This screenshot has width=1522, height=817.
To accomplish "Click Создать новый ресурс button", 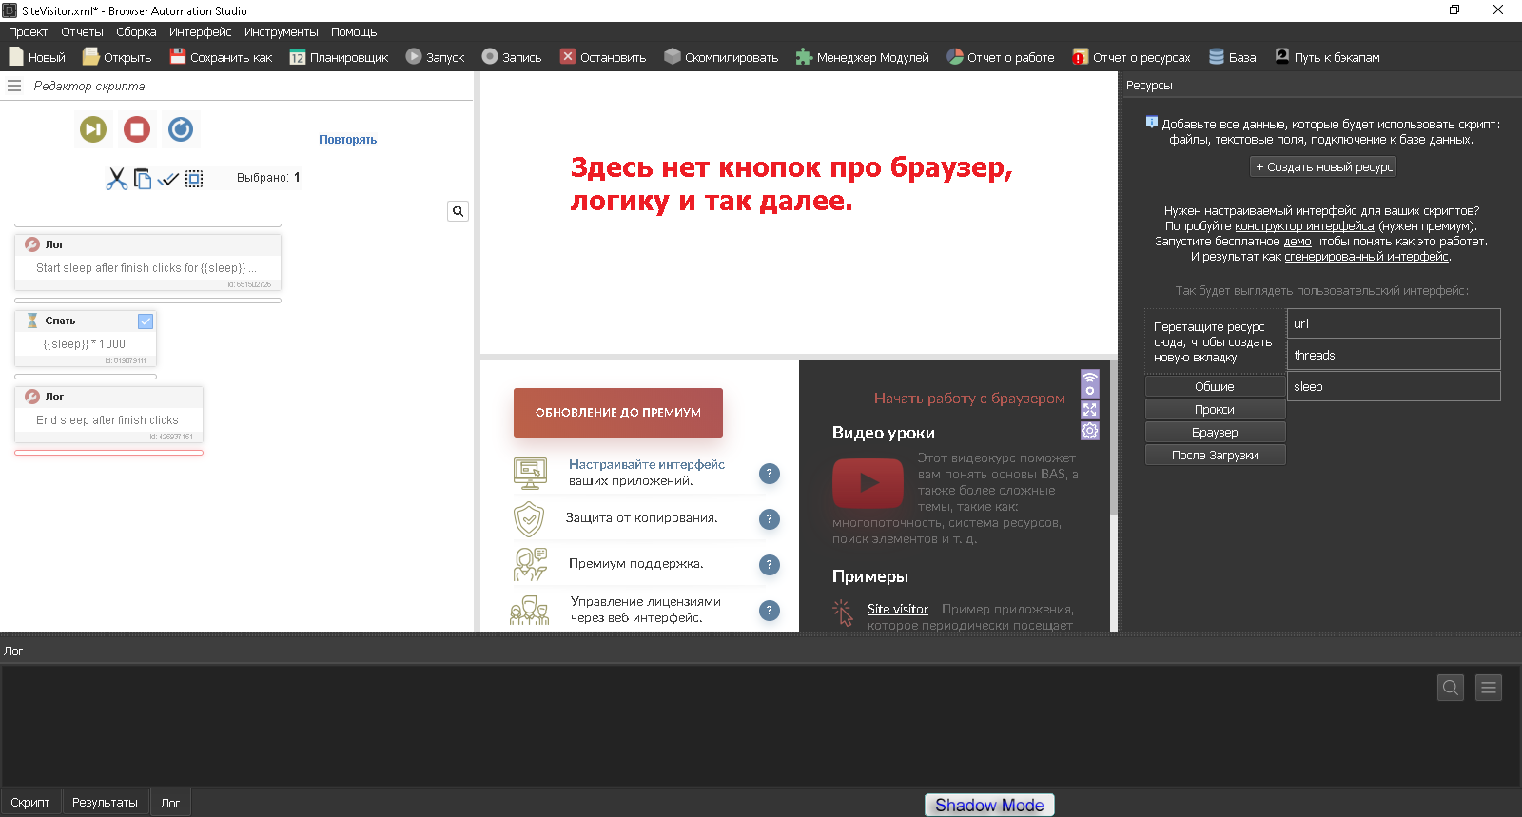I will pyautogui.click(x=1323, y=166).
